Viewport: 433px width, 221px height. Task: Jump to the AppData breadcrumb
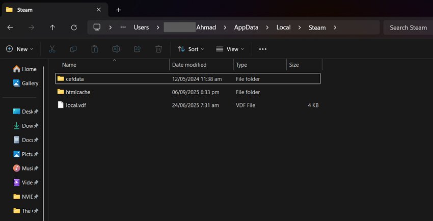(x=246, y=27)
